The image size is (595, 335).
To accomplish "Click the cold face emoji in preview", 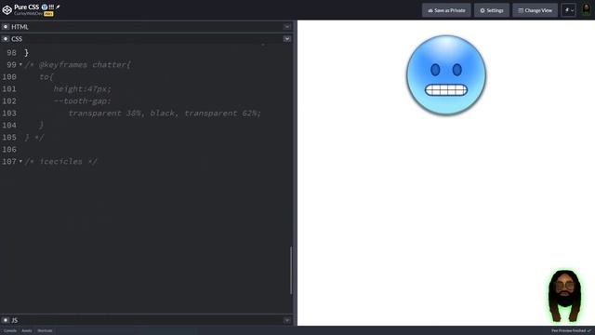I will 446,74.
